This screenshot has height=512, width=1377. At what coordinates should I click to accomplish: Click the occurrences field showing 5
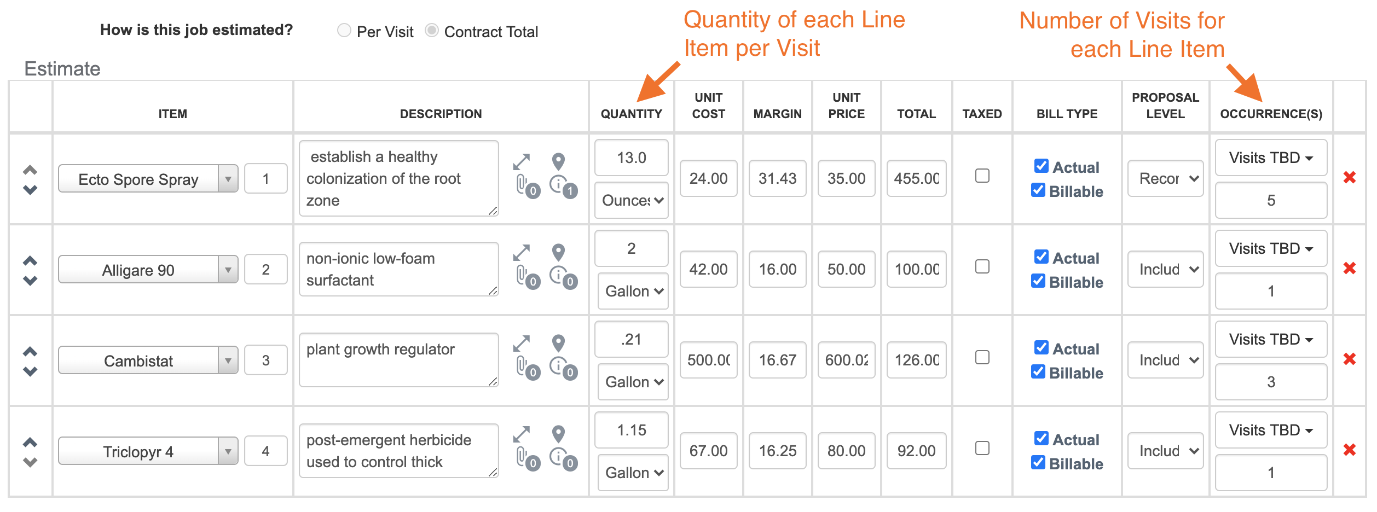tap(1271, 200)
